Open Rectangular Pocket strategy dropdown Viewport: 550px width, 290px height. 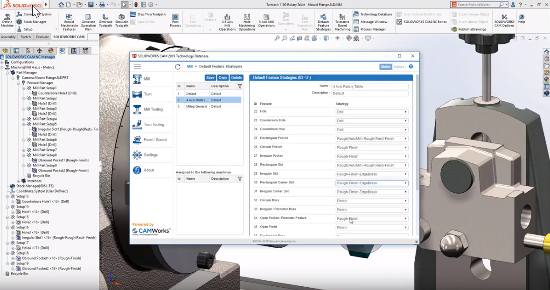coord(372,139)
